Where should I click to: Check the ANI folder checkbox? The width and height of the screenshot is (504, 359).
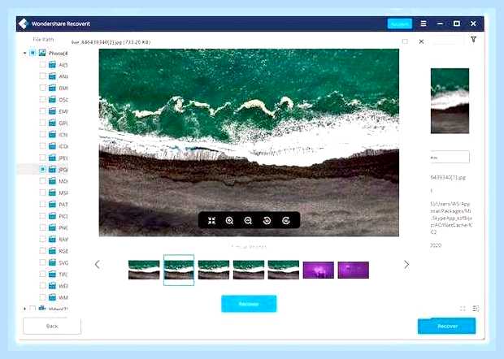click(42, 76)
